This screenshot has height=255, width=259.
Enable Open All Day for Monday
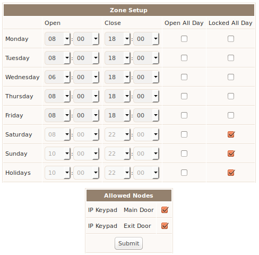[x=184, y=39]
